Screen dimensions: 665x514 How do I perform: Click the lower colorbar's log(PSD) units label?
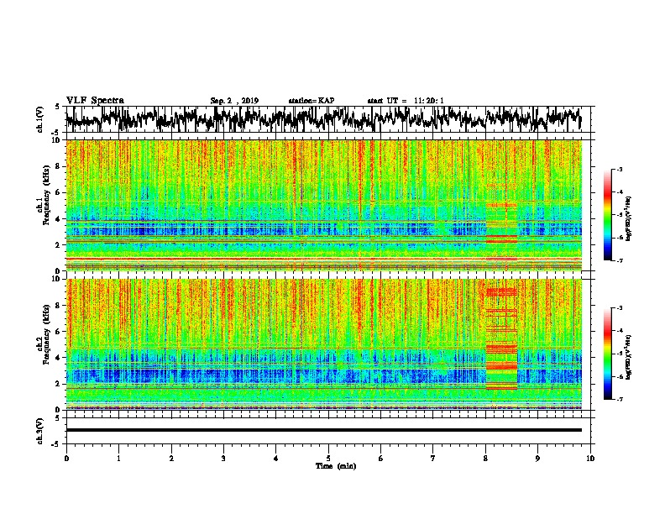(x=629, y=358)
